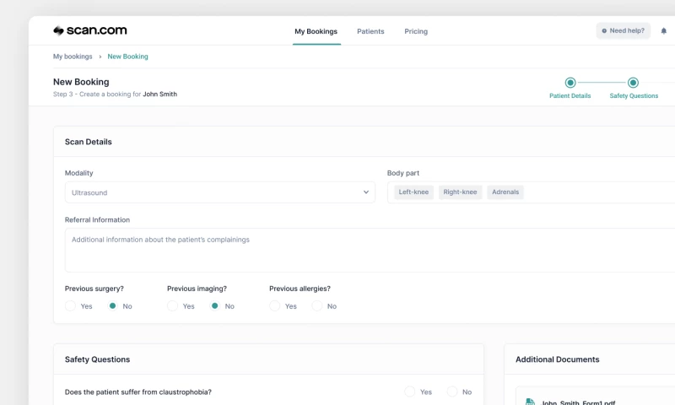Click the breadcrumb arrow separator

[100, 57]
